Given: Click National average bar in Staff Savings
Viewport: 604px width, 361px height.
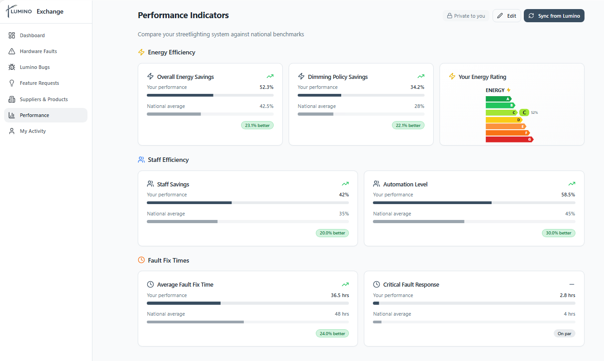Looking at the screenshot, I should (248, 221).
